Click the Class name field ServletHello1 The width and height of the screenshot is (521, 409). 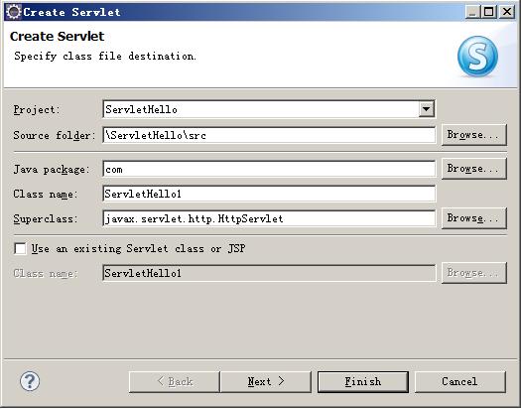tap(269, 194)
